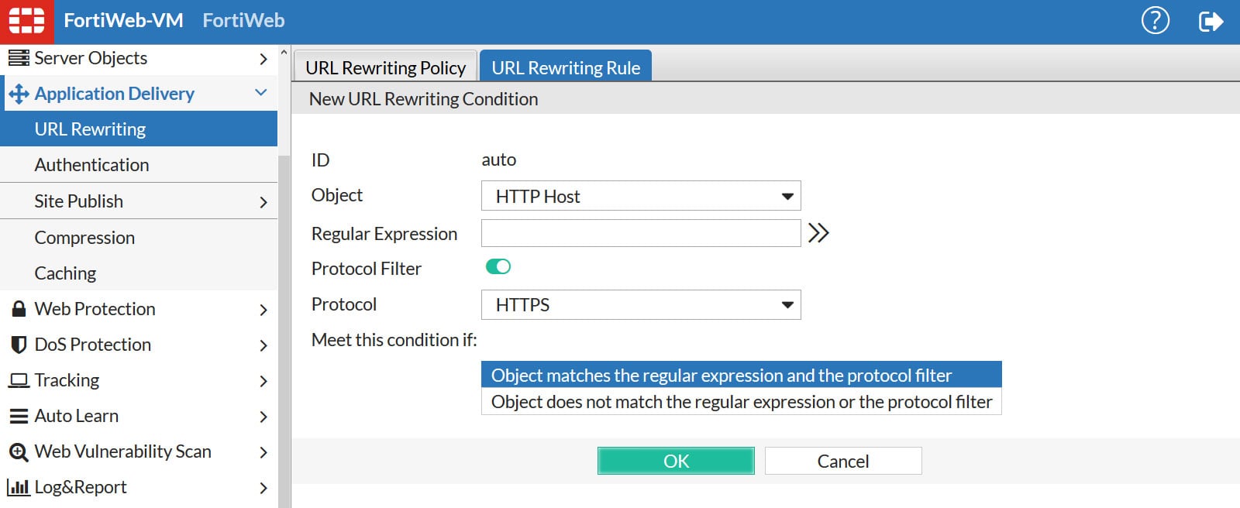Click the Regular Expression input field
1240x508 pixels.
click(641, 233)
